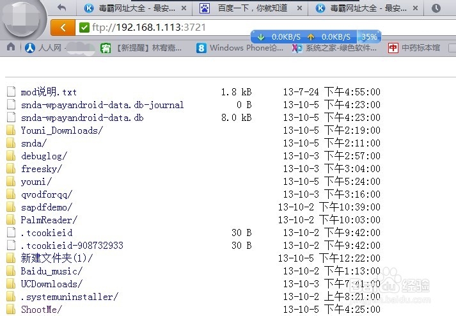Viewport: 456px width, 316px height.
Task: Click date 13-7-24 下午4:55:00
Action: tap(332, 92)
